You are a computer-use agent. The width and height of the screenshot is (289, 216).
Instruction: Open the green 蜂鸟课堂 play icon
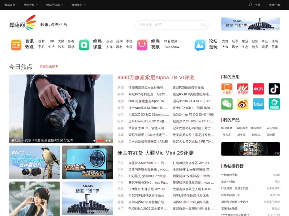tap(84, 45)
